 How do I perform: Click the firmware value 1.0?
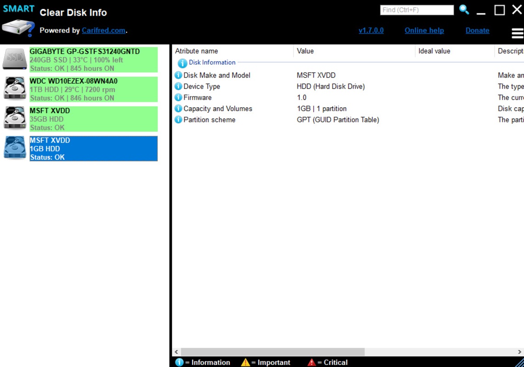coord(301,98)
